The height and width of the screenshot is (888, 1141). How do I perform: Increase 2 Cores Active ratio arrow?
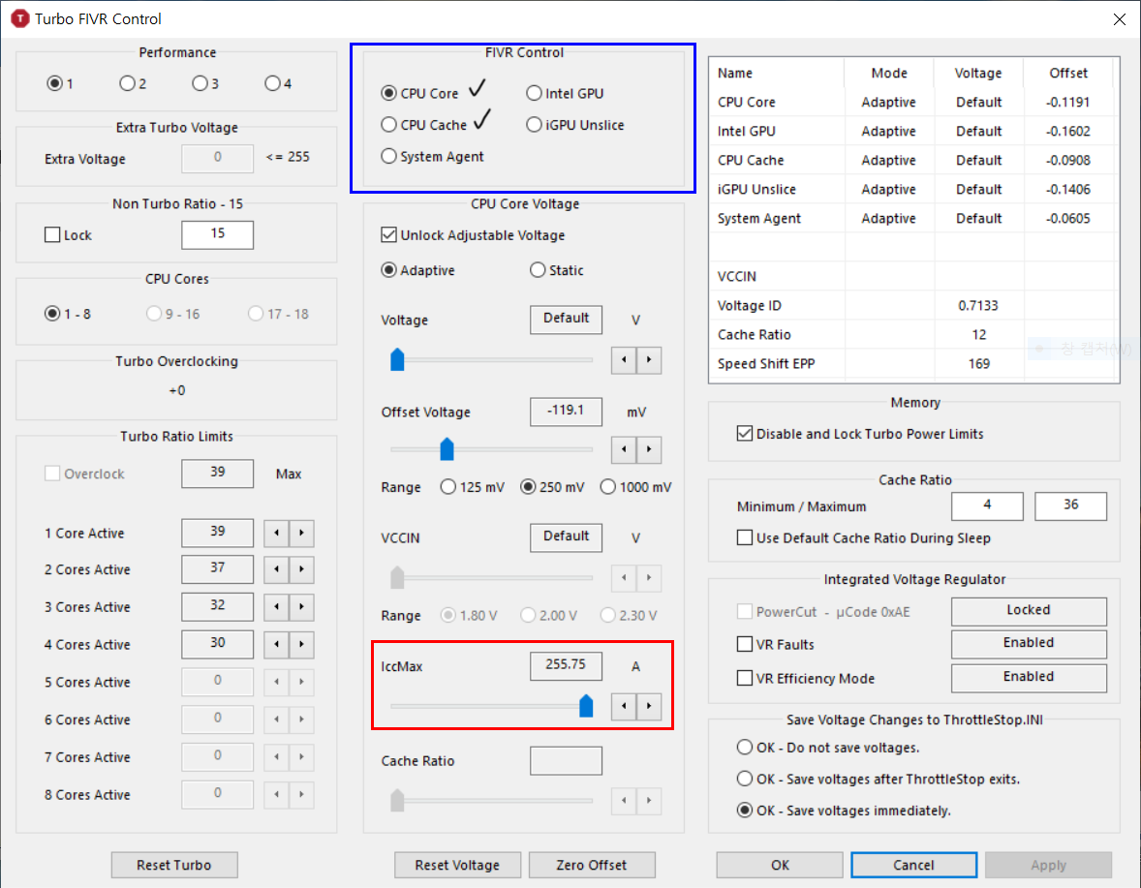click(301, 569)
